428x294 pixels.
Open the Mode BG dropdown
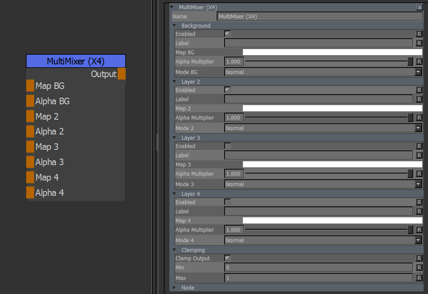pyautogui.click(x=323, y=72)
